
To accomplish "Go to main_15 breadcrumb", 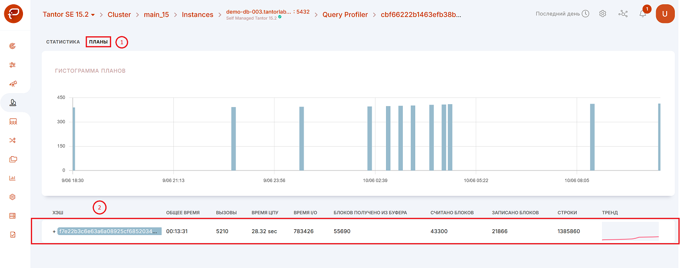I will (157, 14).
